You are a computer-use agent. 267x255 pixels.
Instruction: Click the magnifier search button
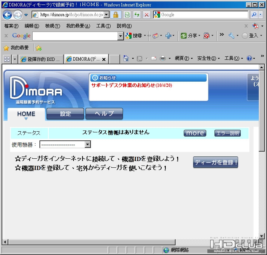pos(254,15)
